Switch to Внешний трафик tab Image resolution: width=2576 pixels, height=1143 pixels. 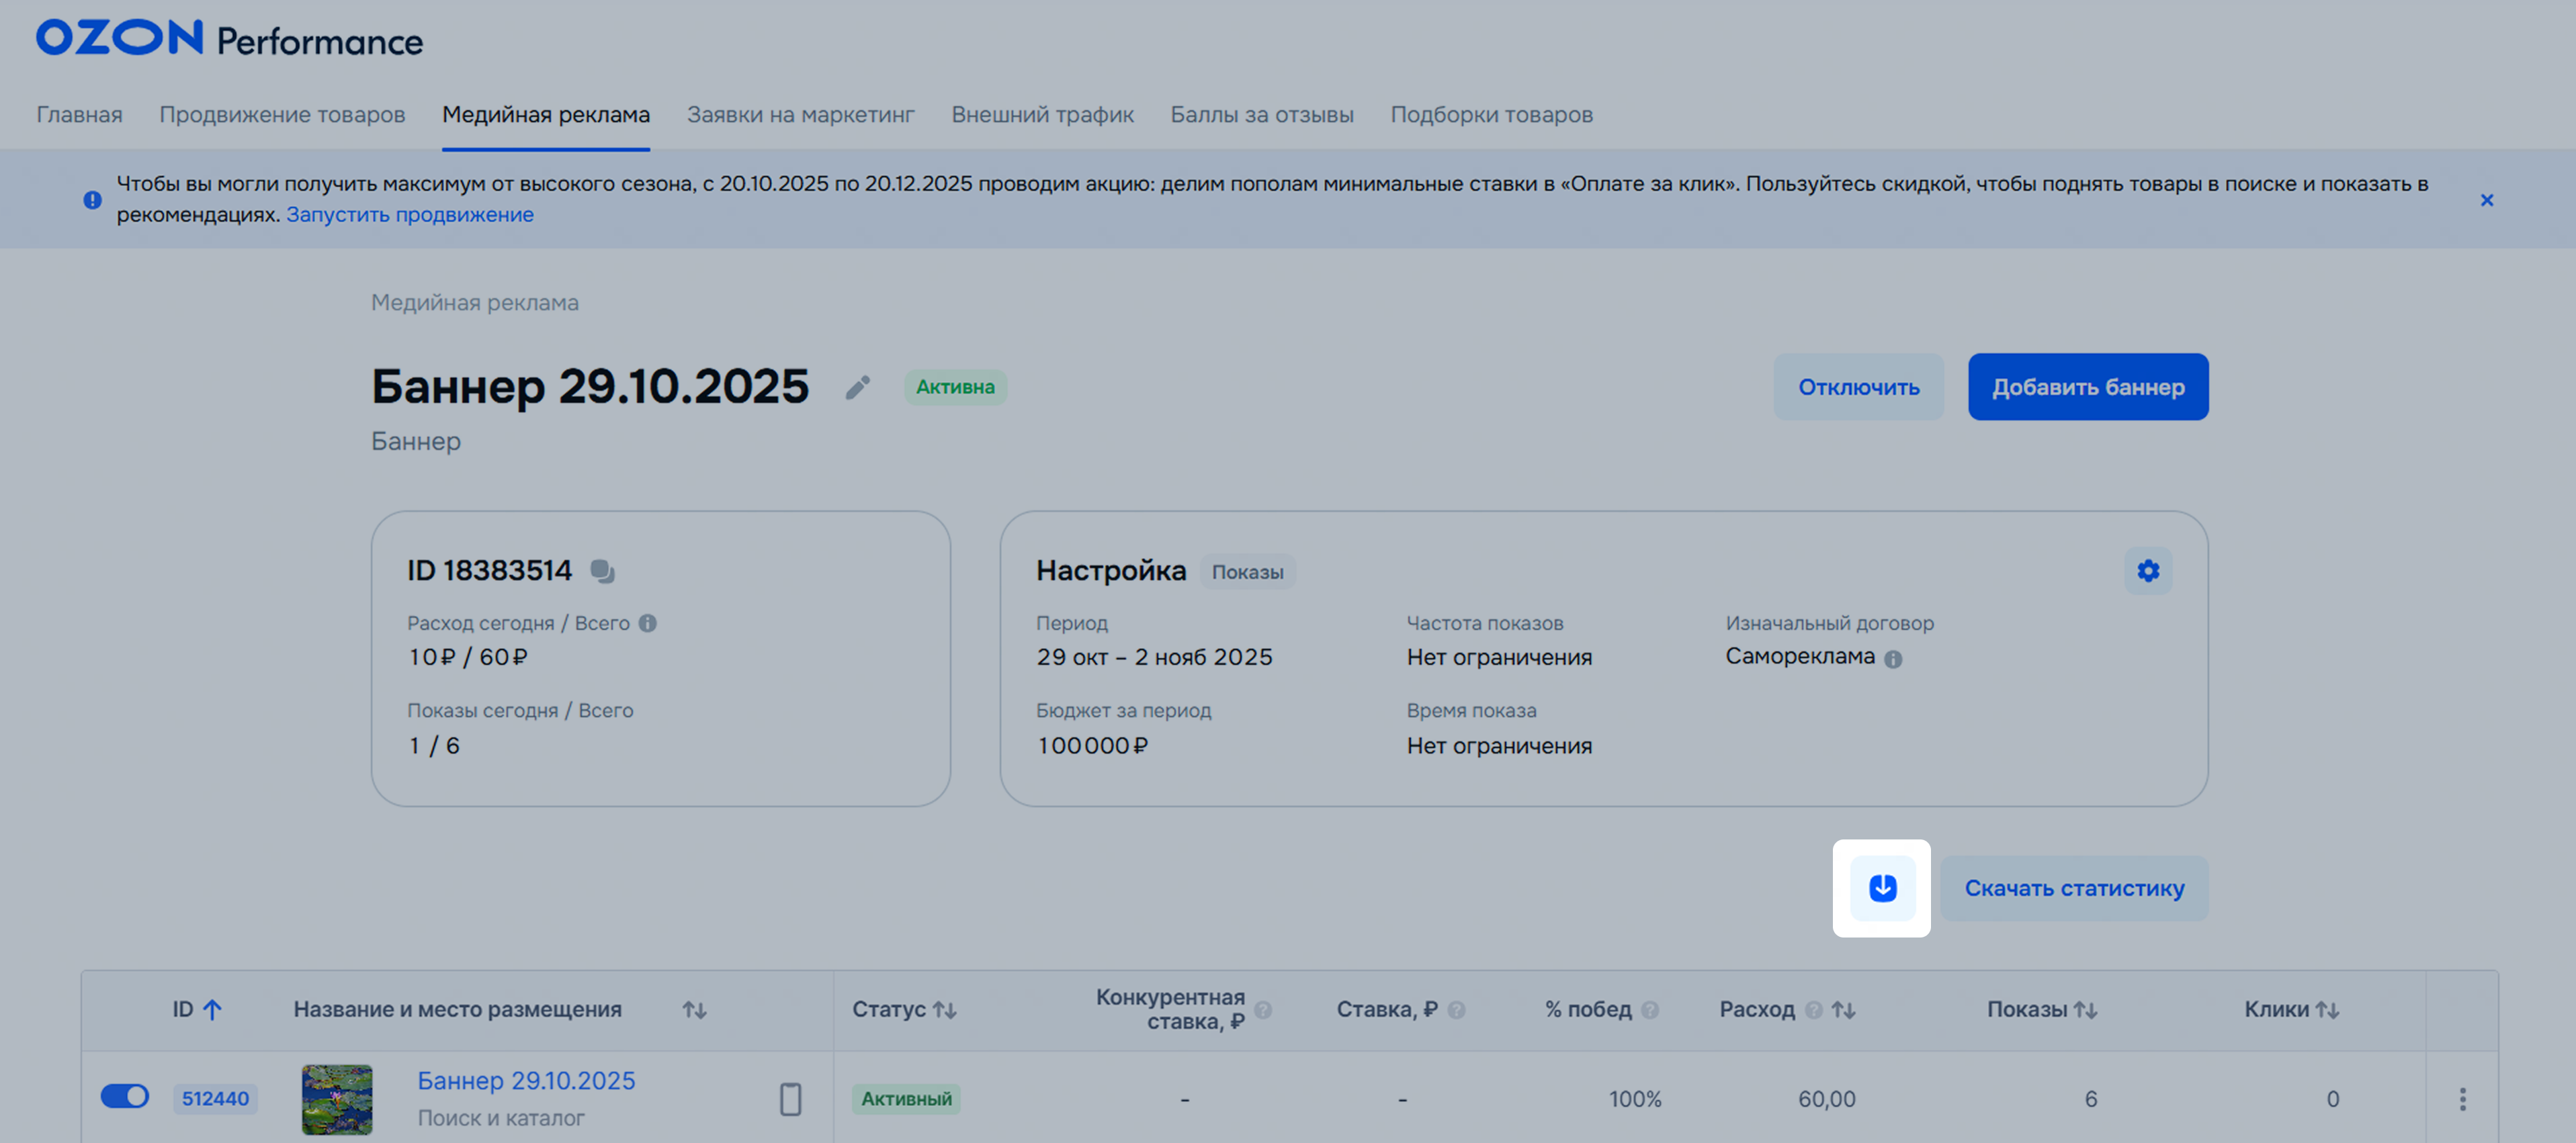[1042, 114]
